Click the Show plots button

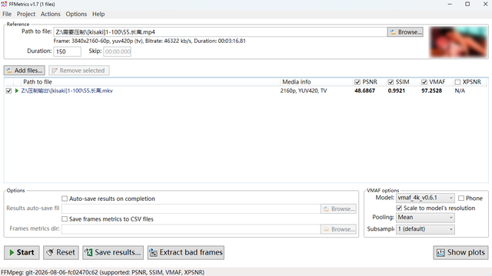click(x=460, y=252)
